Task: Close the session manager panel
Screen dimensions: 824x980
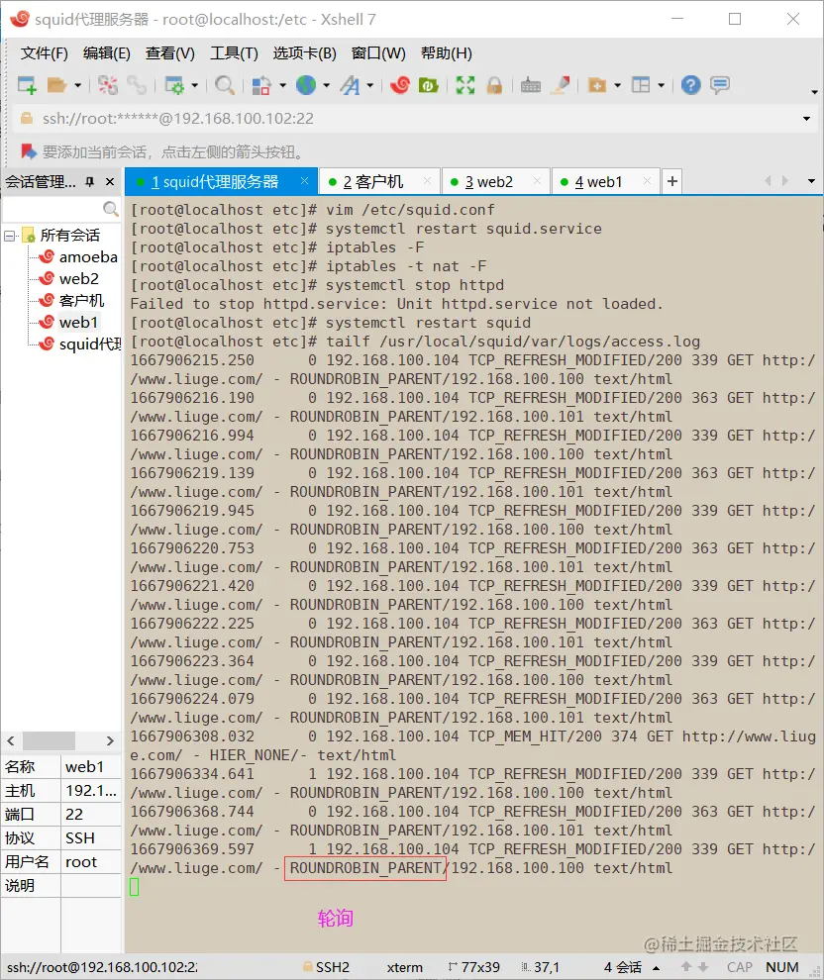Action: pos(110,182)
